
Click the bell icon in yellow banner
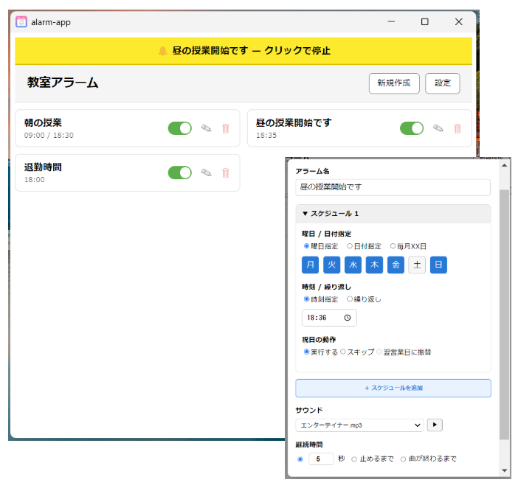click(162, 51)
